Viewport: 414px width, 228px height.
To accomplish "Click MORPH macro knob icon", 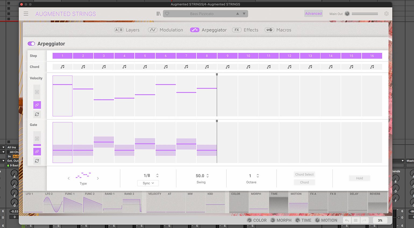I will [x=273, y=220].
